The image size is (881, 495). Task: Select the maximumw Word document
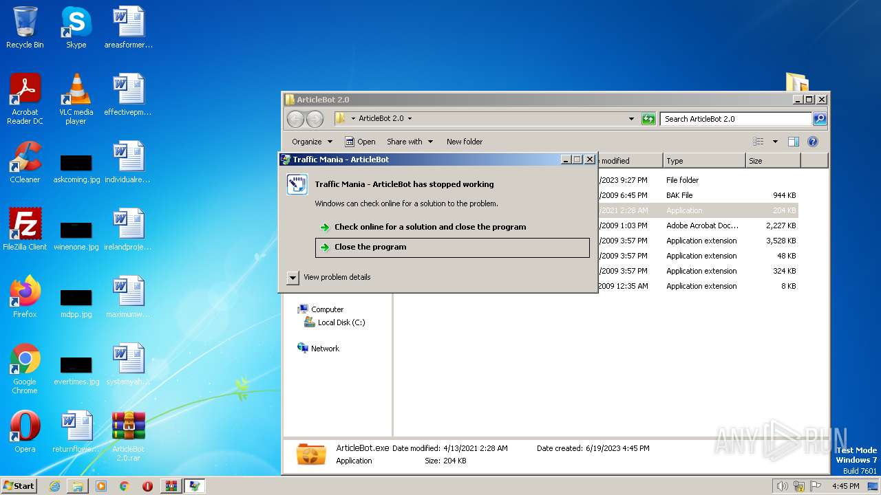tap(128, 297)
